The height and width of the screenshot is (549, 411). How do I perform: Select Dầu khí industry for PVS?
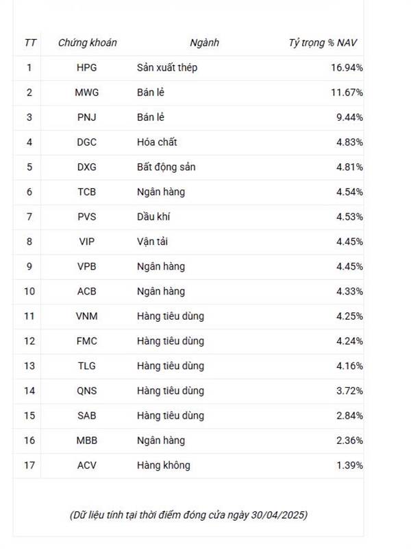point(153,217)
